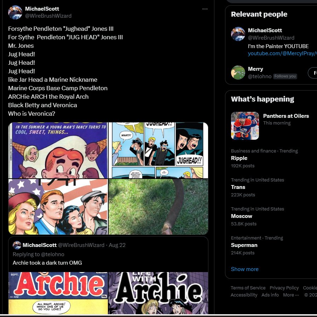Click MichaelScott's avatar on the main tweet
The image size is (317, 317).
pyautogui.click(x=15, y=12)
